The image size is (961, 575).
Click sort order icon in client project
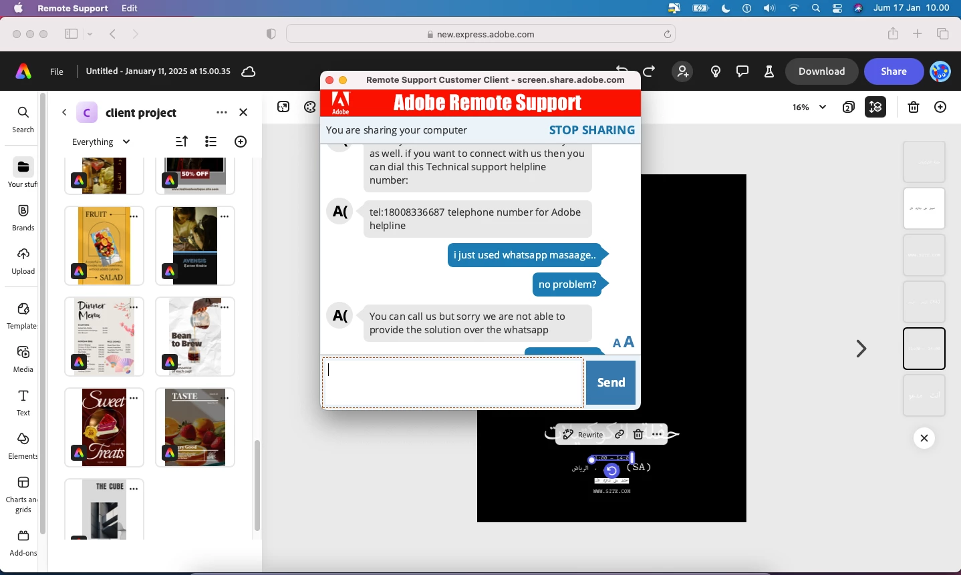coord(182,142)
